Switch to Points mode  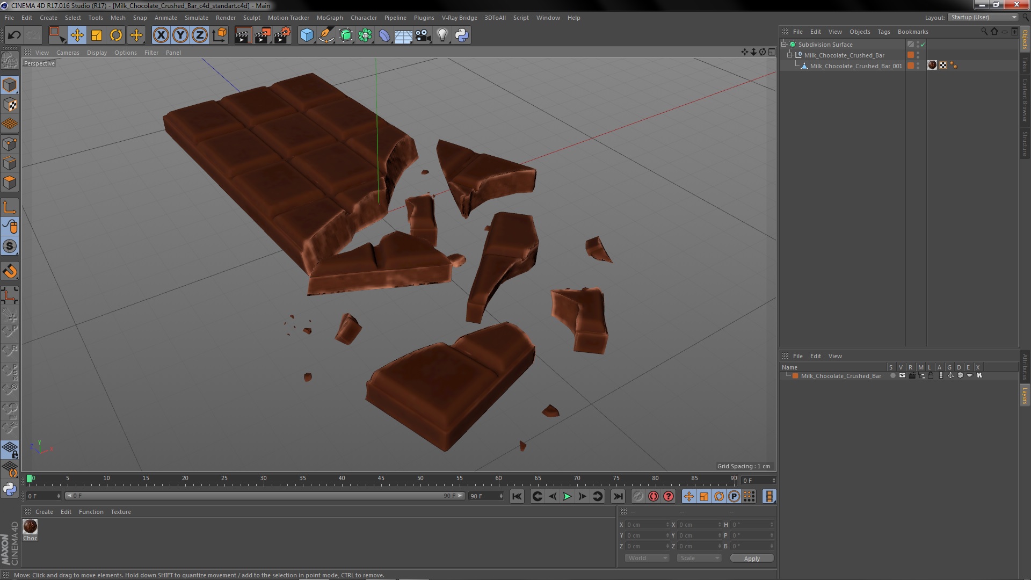[10, 144]
